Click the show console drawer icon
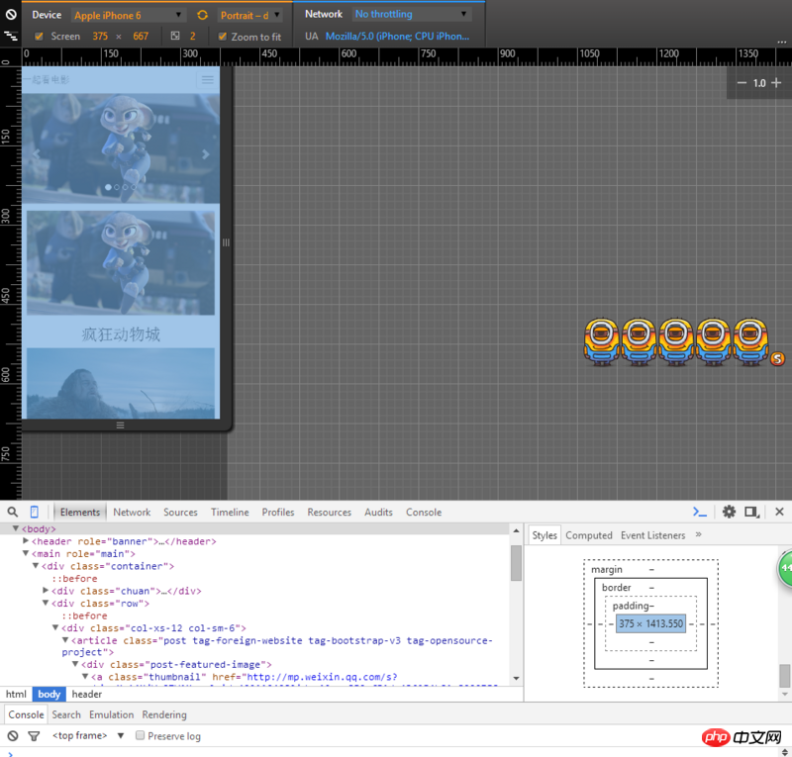Image resolution: width=792 pixels, height=757 pixels. [x=700, y=512]
